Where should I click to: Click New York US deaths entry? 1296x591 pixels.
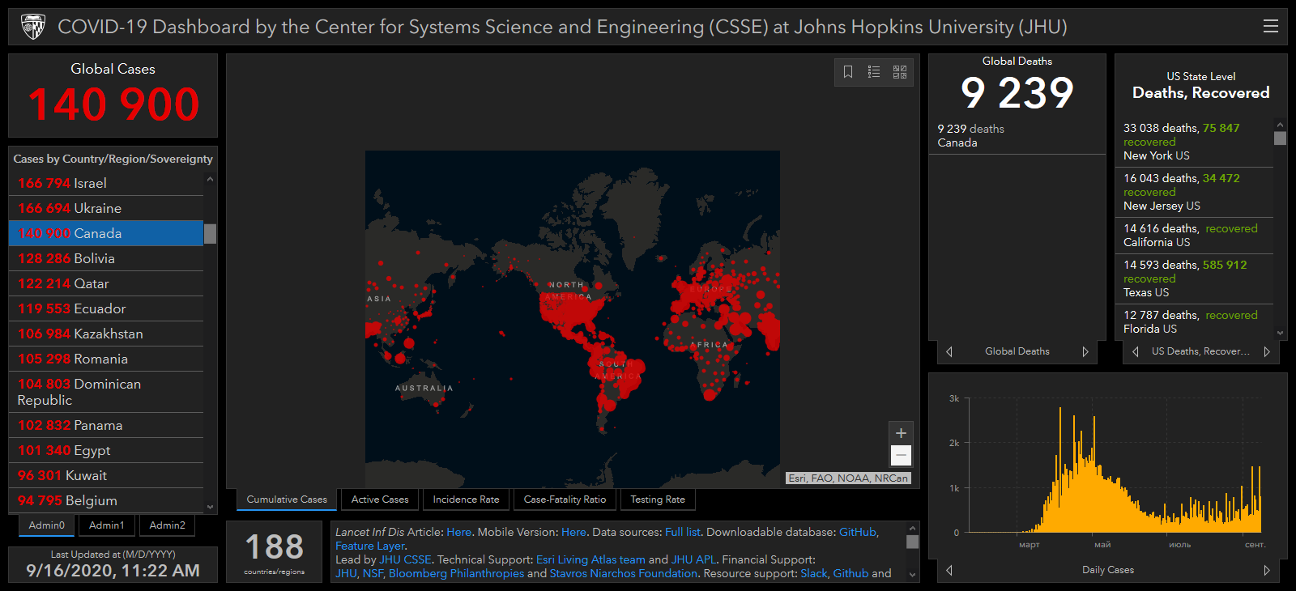[x=1195, y=142]
